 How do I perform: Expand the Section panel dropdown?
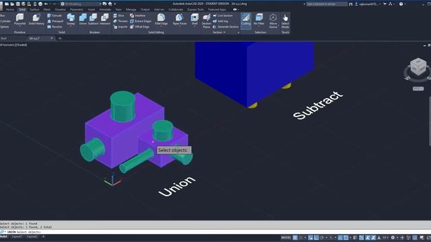pyautogui.click(x=219, y=32)
